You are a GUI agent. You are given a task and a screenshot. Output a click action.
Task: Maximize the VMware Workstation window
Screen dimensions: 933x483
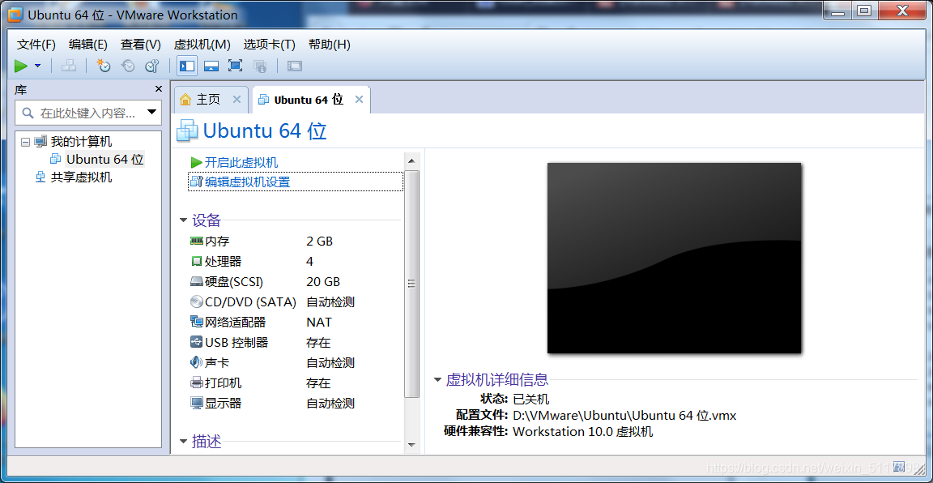864,10
